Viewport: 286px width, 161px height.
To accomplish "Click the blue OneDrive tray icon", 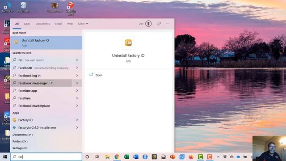I will pyautogui.click(x=238, y=157).
